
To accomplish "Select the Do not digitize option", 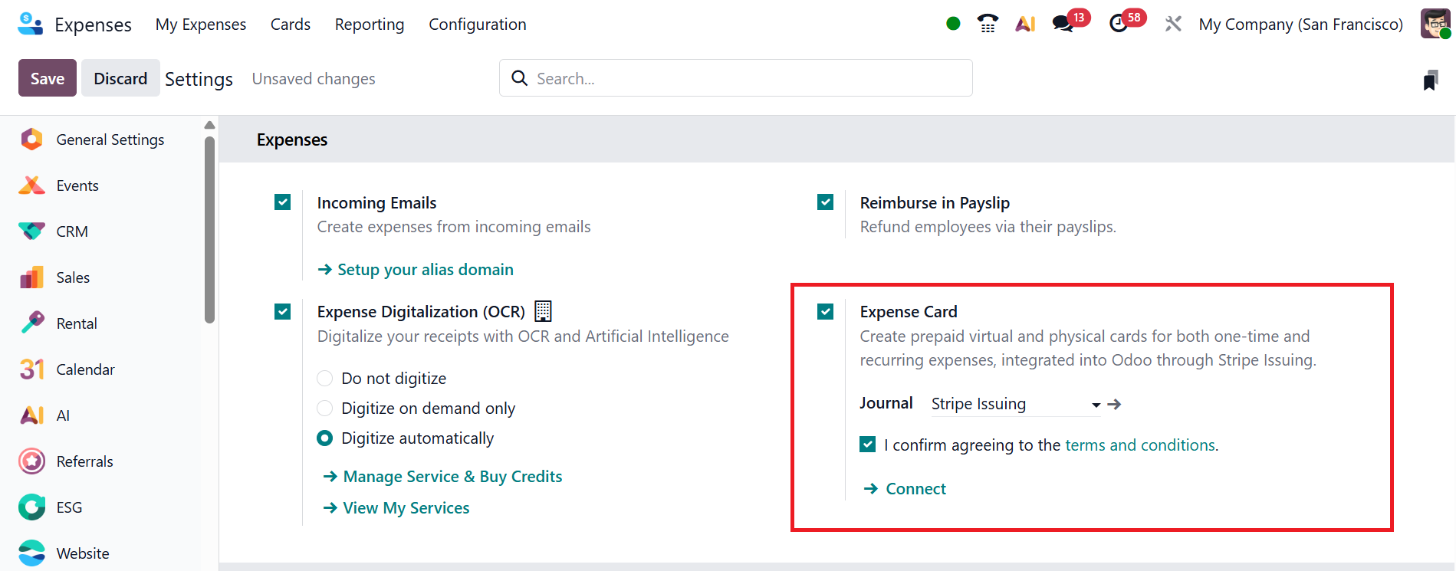I will tap(325, 379).
